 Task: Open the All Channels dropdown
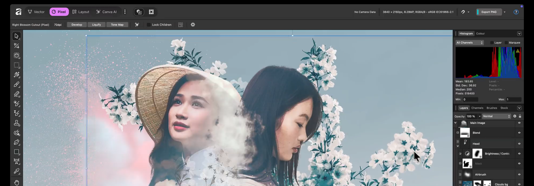coord(469,43)
